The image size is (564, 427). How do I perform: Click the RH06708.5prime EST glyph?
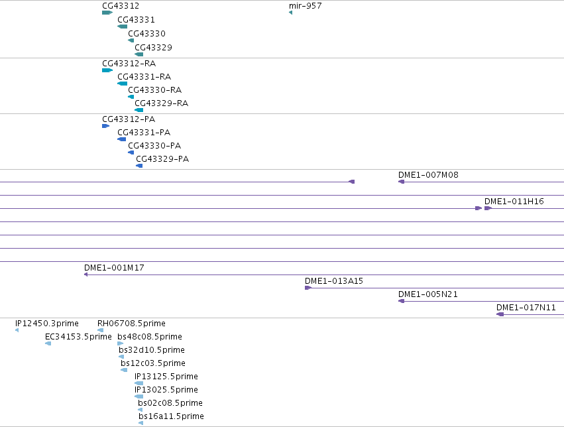pyautogui.click(x=100, y=330)
